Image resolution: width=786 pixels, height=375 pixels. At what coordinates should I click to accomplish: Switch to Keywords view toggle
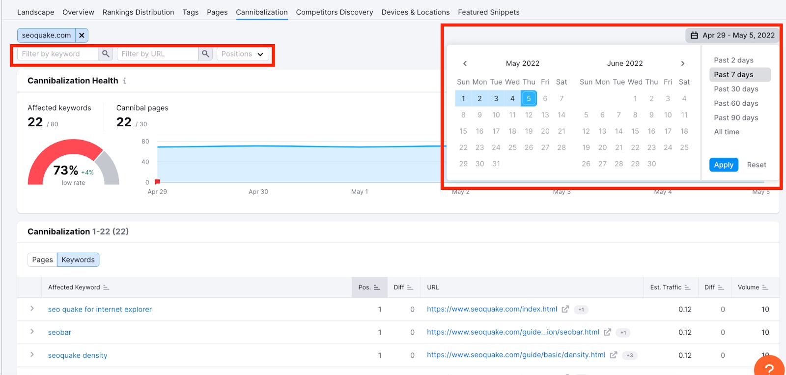(78, 260)
